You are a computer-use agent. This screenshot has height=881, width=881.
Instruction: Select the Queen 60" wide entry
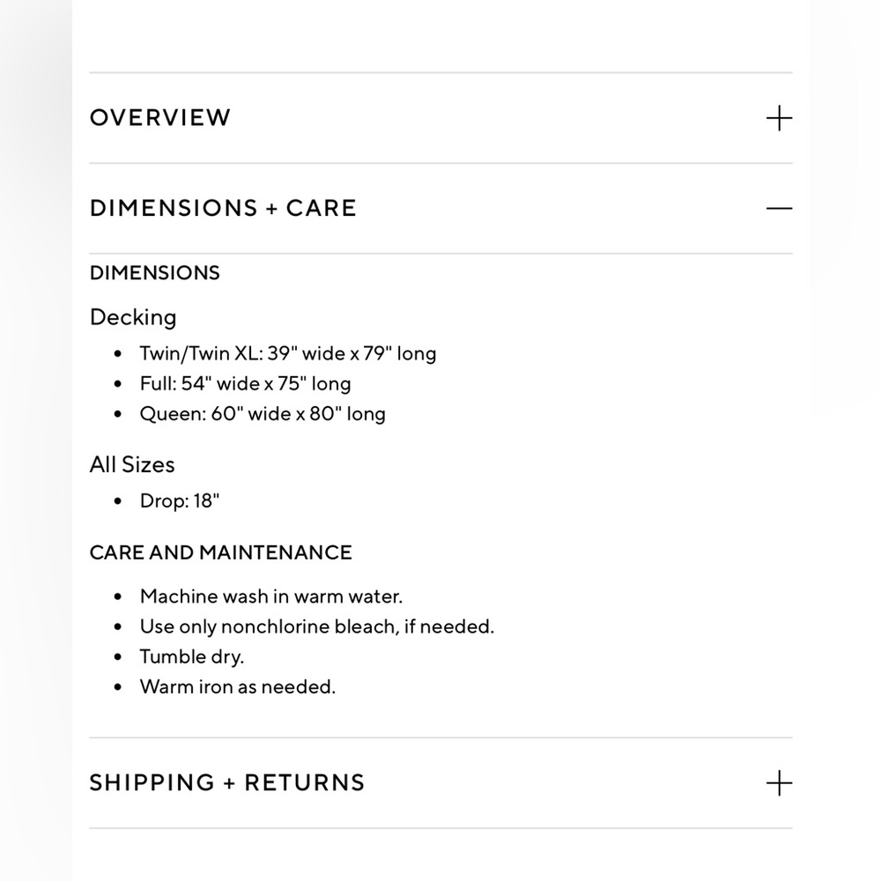pyautogui.click(x=263, y=414)
